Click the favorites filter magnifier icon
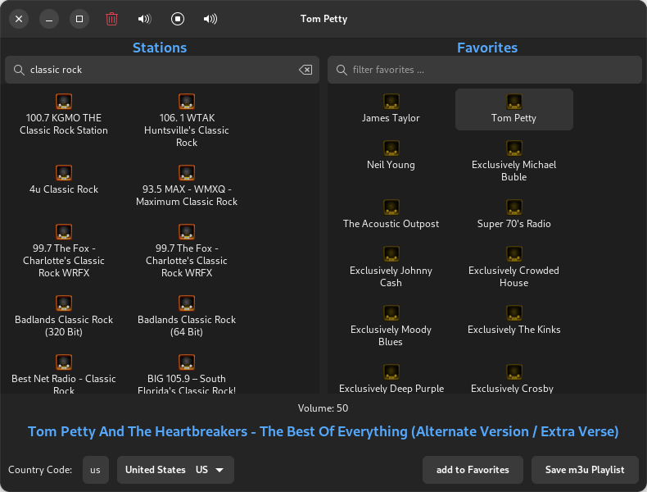The image size is (647, 492). click(342, 70)
